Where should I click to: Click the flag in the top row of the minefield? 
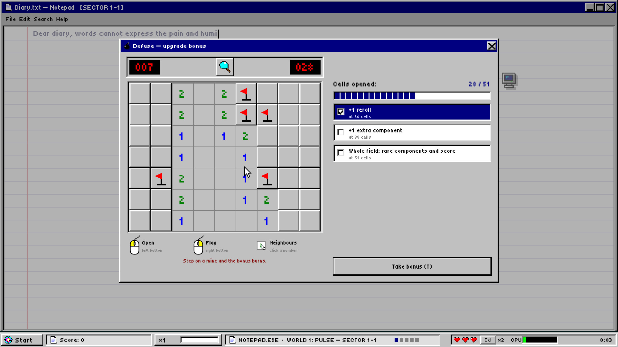[246, 94]
